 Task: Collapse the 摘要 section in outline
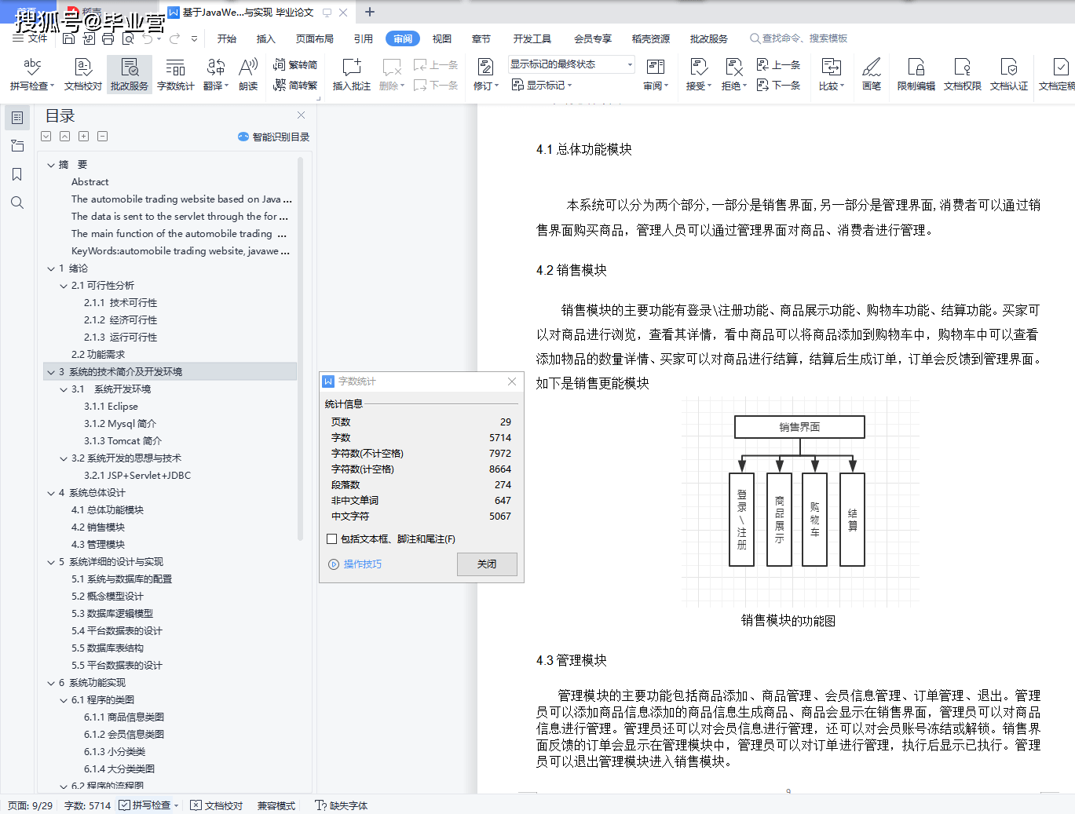(x=50, y=164)
